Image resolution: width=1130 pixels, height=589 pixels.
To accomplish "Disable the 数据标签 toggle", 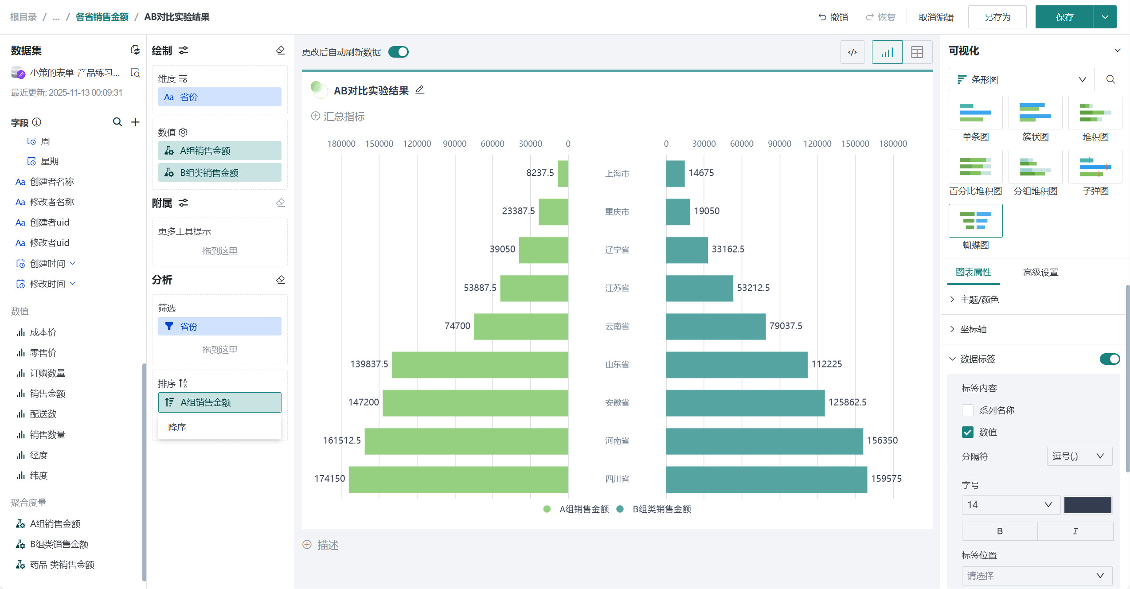I will (1109, 359).
